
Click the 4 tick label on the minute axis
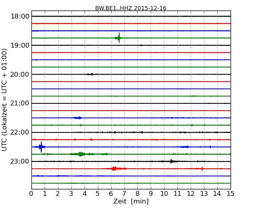tap(85, 194)
